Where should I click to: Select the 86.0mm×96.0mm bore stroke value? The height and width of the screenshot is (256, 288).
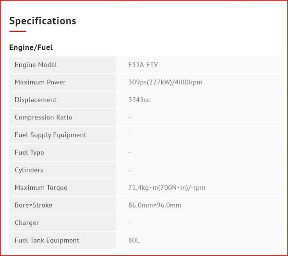(x=155, y=205)
